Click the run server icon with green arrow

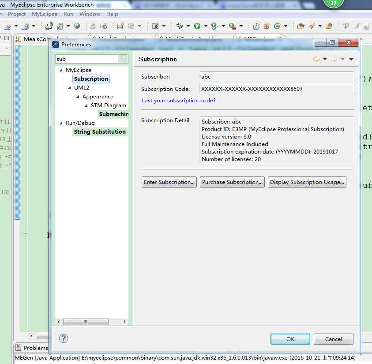60,26
